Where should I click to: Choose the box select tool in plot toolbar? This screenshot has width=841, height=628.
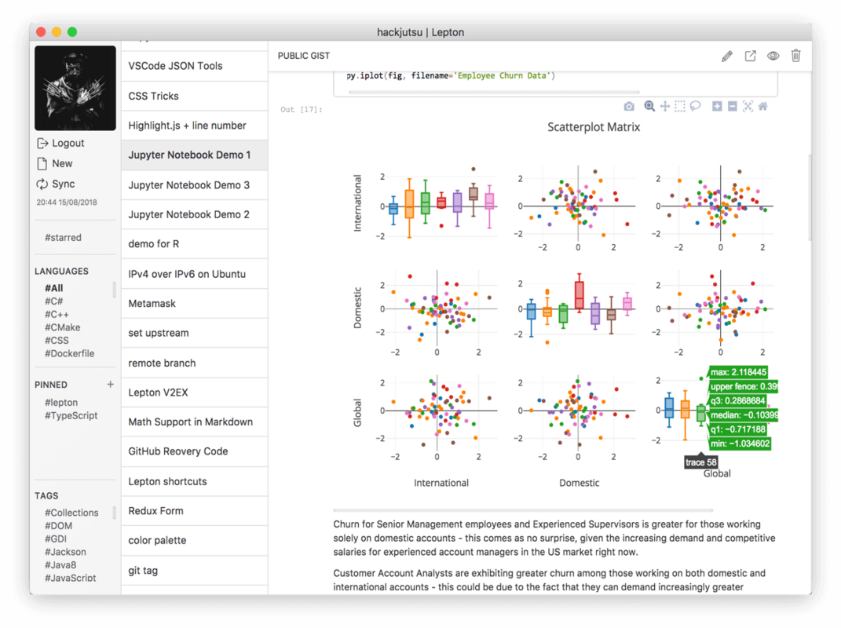[x=679, y=106]
